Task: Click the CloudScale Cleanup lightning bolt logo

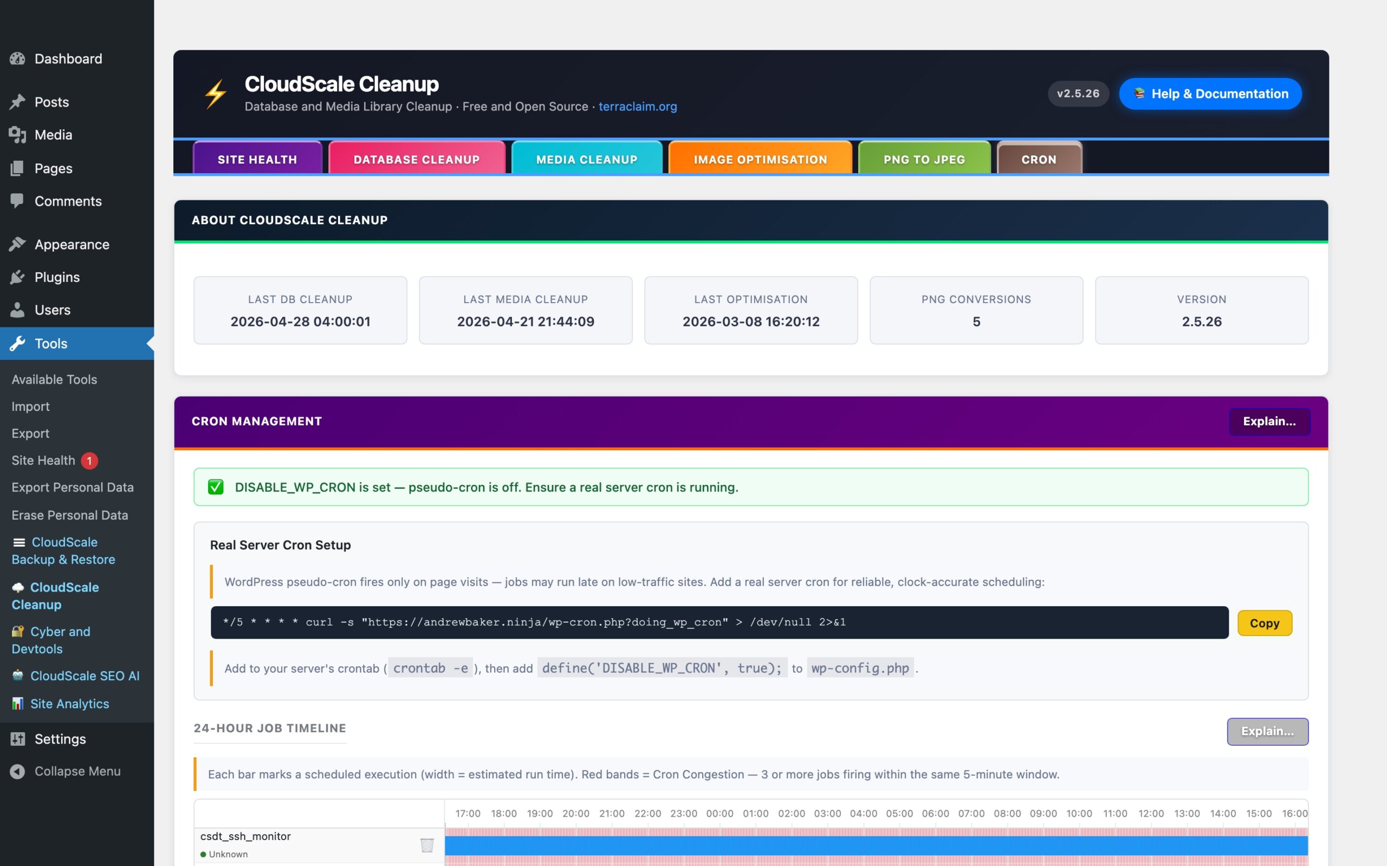Action: pyautogui.click(x=216, y=92)
